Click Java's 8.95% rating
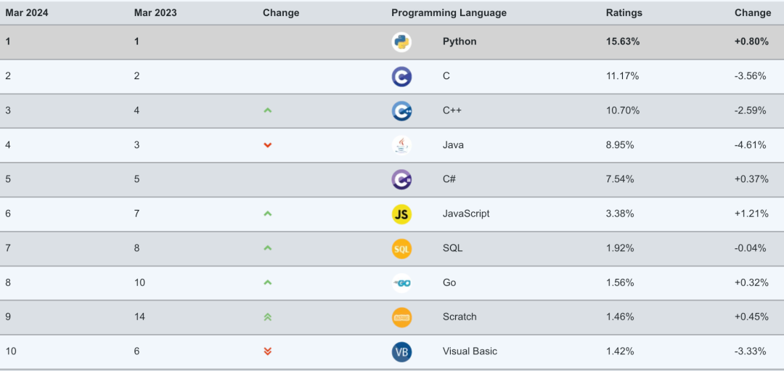 tap(620, 145)
